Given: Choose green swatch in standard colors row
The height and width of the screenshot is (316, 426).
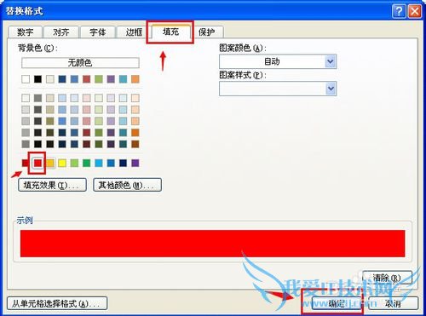Looking at the screenshot, I should tap(87, 163).
